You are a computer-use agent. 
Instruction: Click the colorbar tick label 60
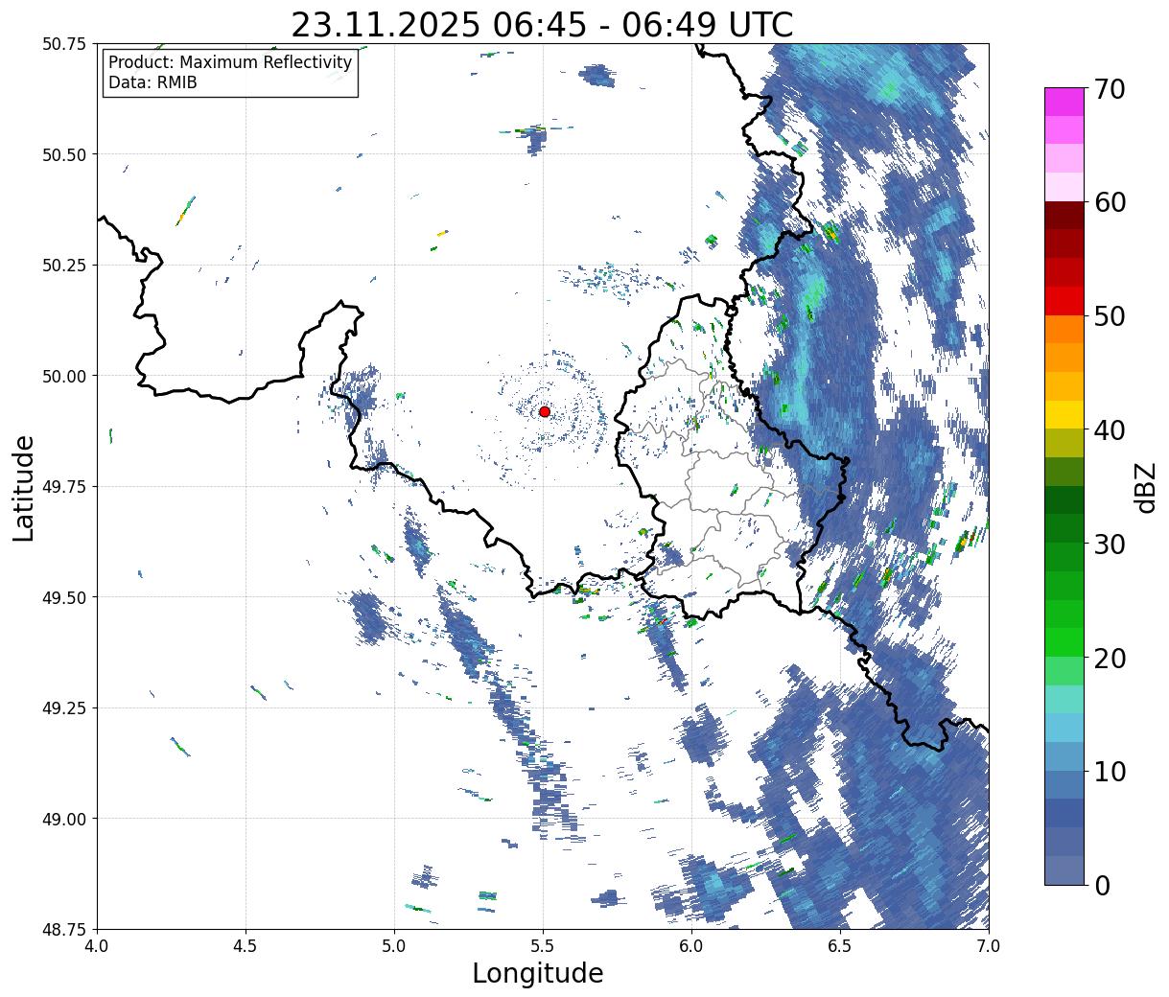(x=1109, y=202)
